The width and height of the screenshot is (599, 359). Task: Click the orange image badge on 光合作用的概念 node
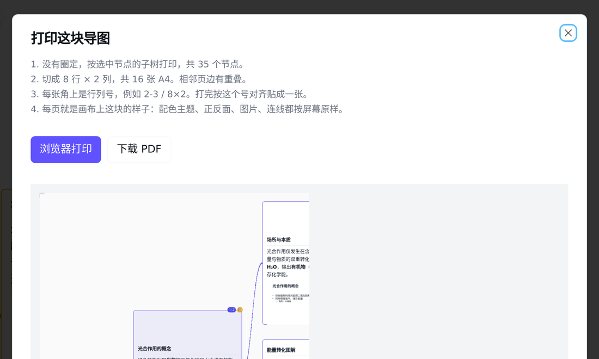click(240, 310)
